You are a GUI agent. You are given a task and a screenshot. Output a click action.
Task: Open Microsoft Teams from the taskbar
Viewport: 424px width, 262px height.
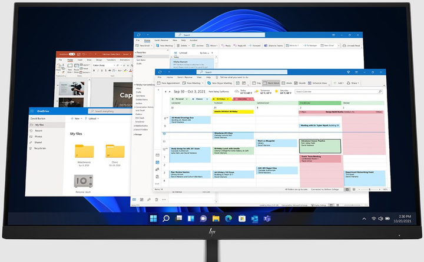click(267, 218)
